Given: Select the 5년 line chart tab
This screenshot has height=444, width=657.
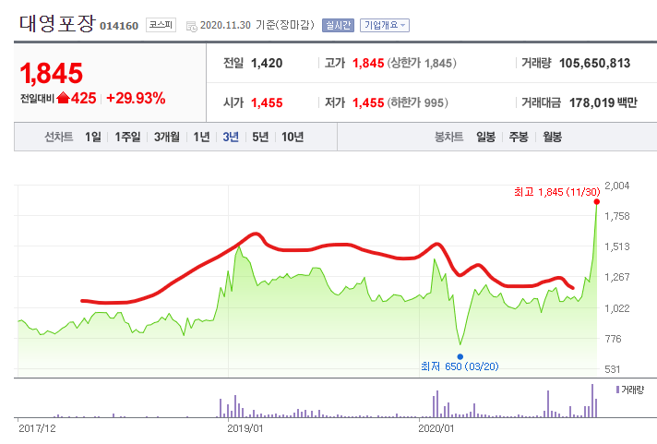Looking at the screenshot, I should click(x=260, y=137).
